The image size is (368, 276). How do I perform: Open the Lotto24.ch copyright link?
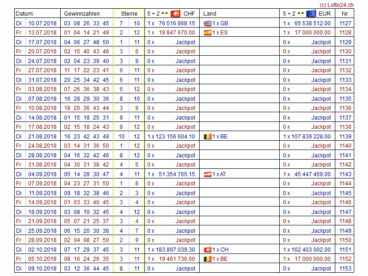[336, 4]
